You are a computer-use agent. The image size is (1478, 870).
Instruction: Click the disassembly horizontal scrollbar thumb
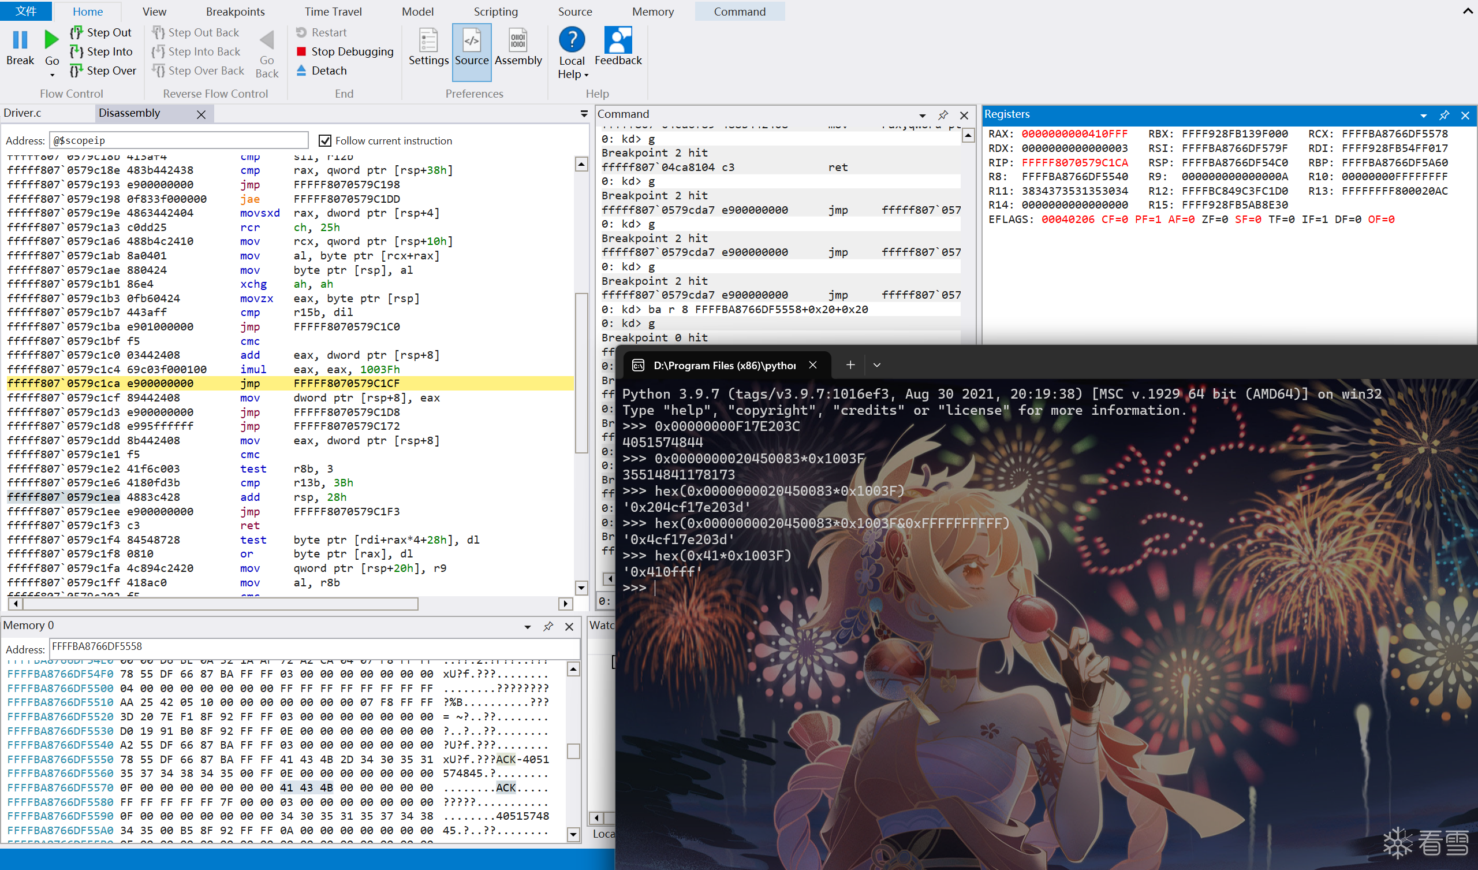(221, 604)
